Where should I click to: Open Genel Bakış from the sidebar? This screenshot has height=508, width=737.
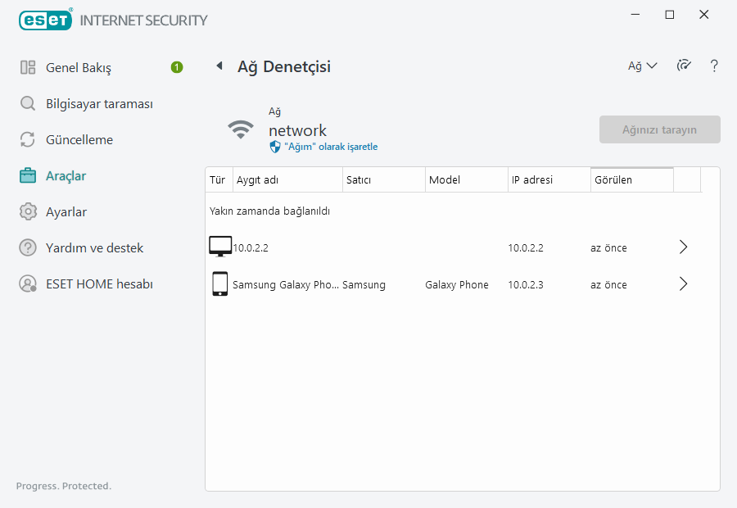point(79,68)
